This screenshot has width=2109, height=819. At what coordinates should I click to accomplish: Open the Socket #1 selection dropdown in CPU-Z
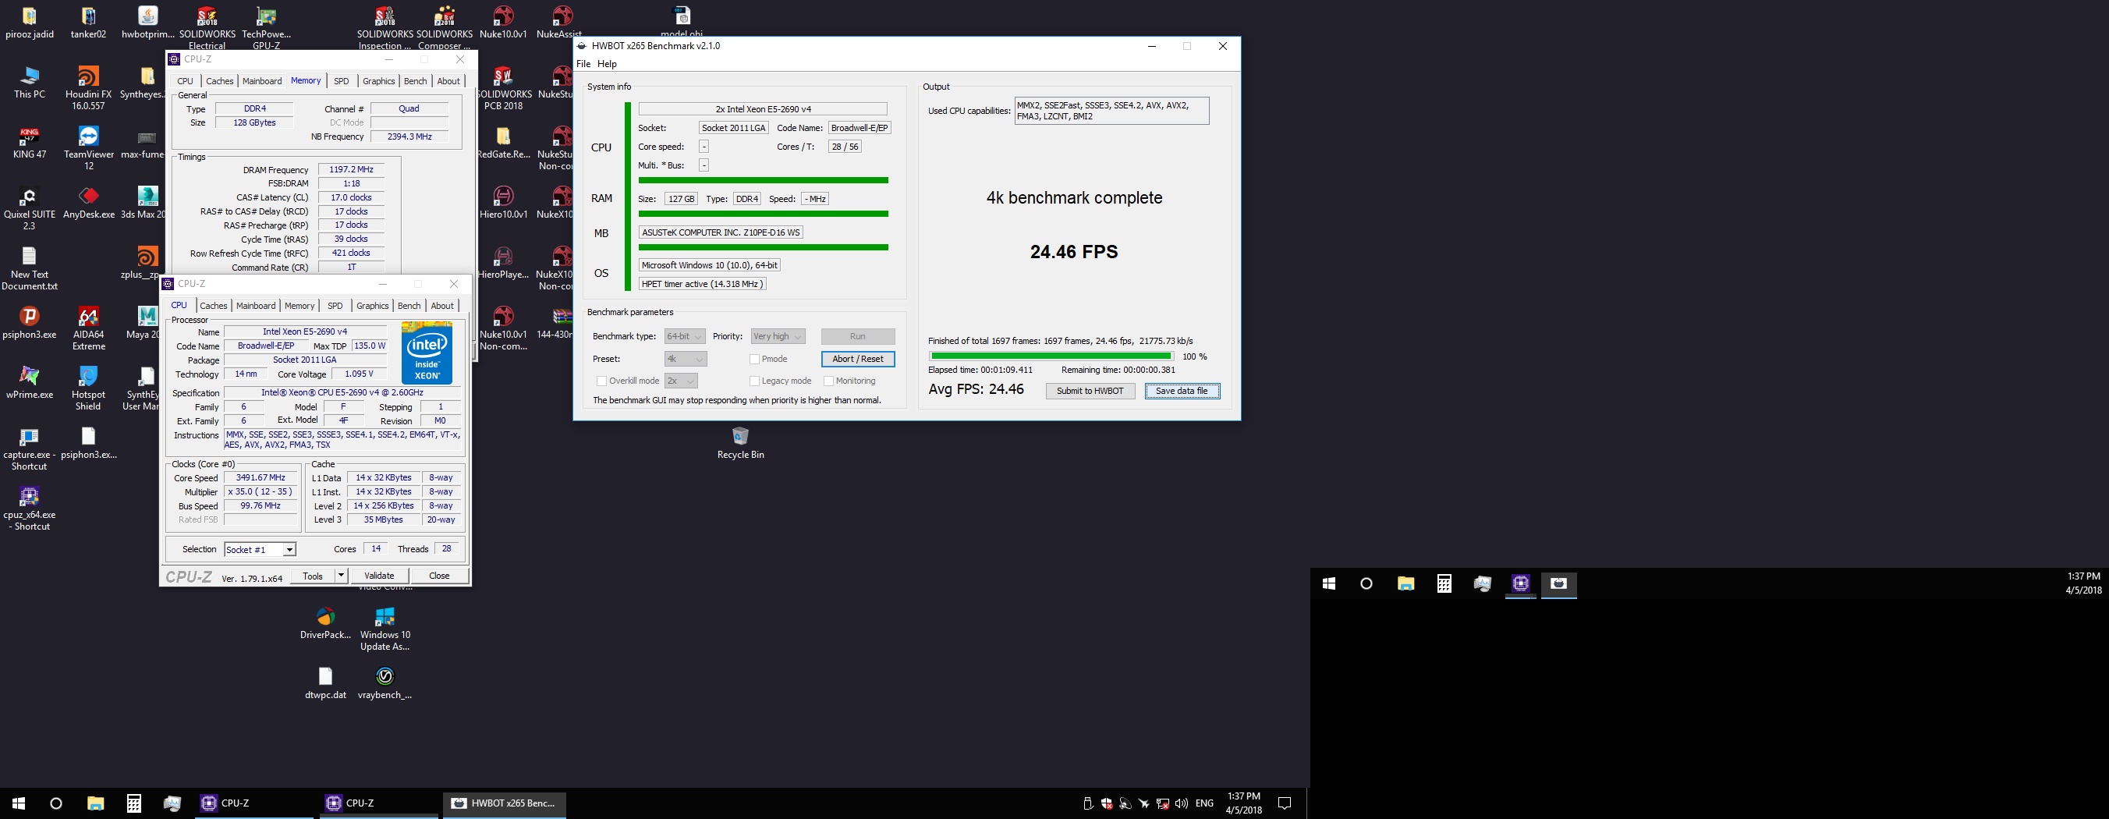pos(260,550)
